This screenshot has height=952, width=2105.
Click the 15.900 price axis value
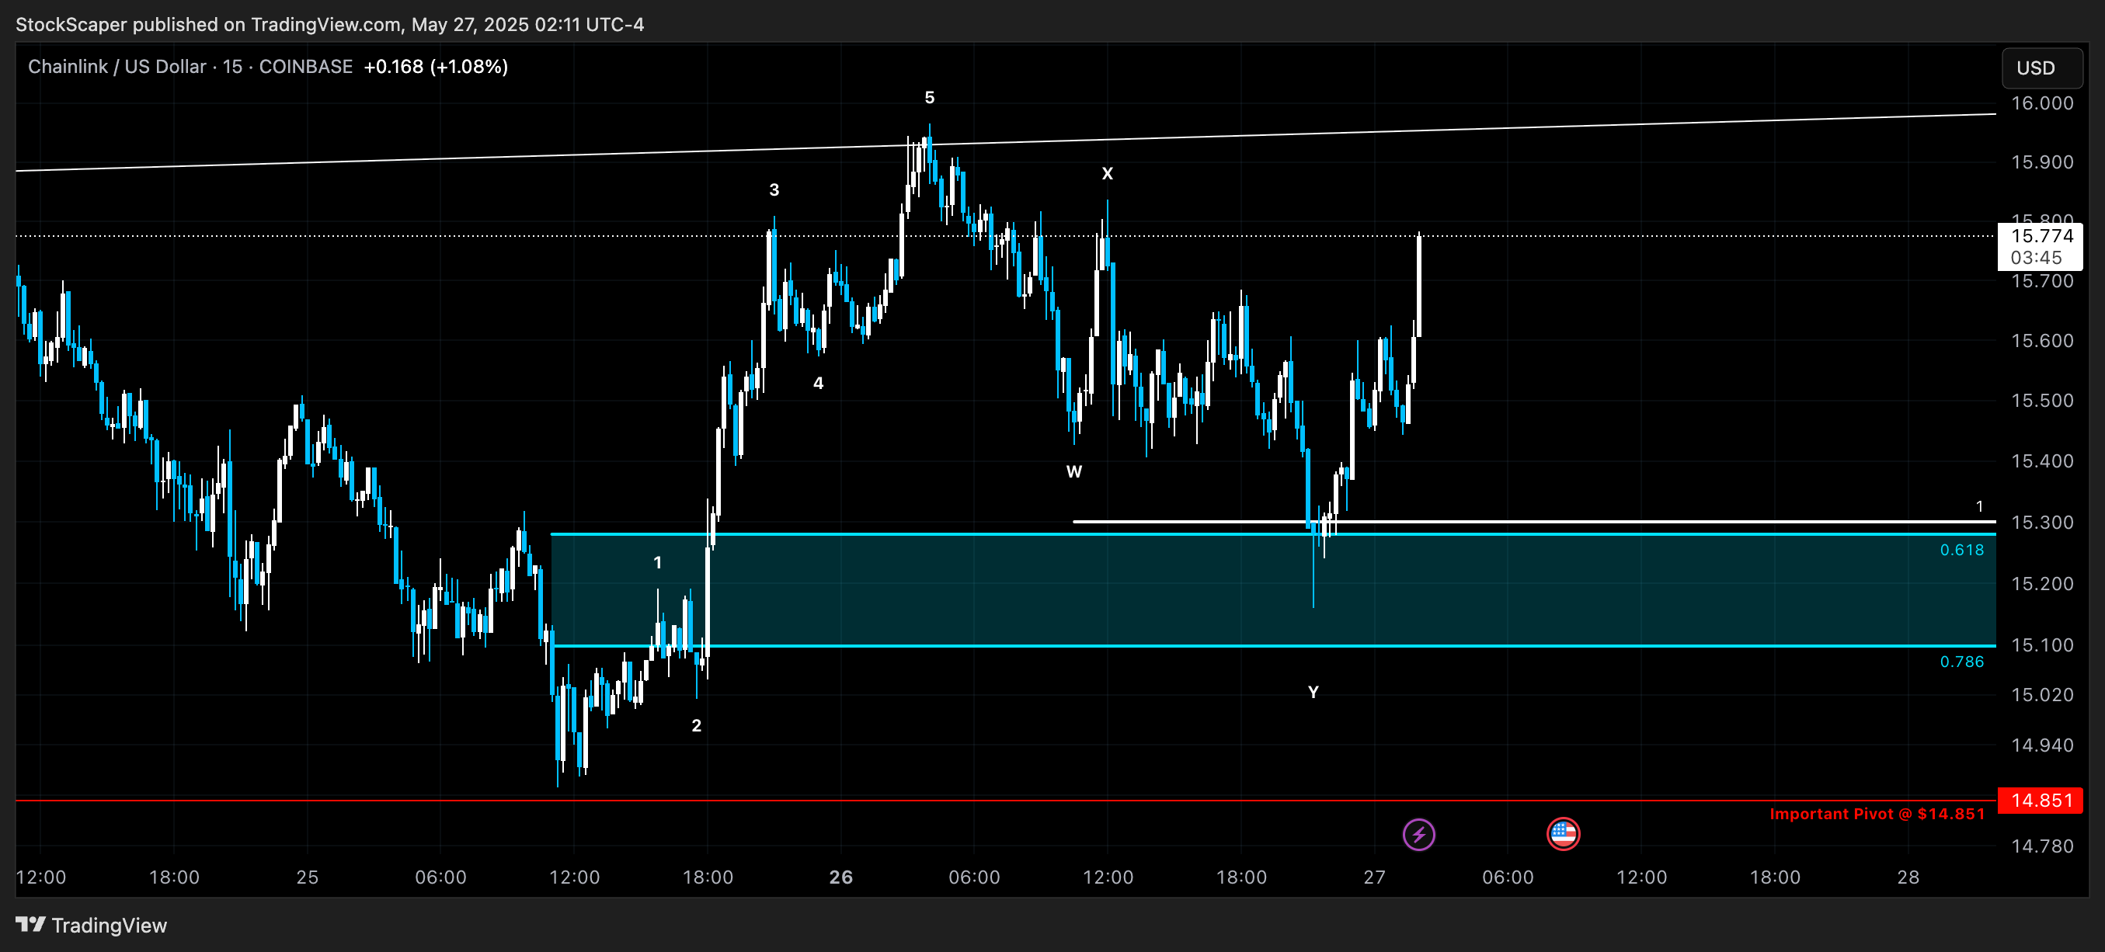point(2041,162)
